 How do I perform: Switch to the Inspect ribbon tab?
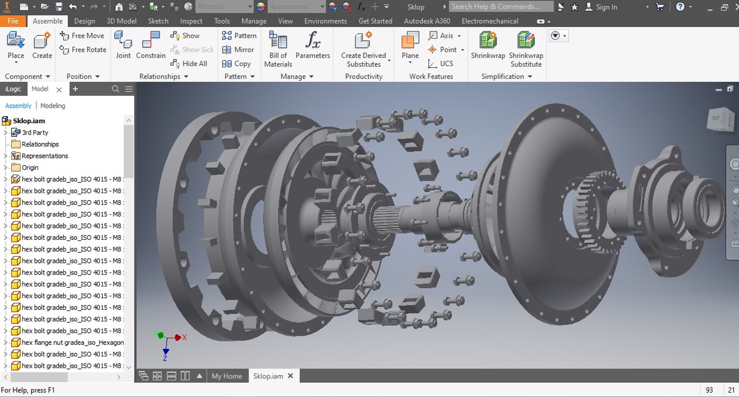coord(191,21)
